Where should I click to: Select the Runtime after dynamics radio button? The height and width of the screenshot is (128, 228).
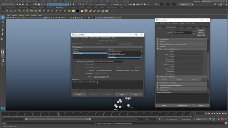point(114,70)
